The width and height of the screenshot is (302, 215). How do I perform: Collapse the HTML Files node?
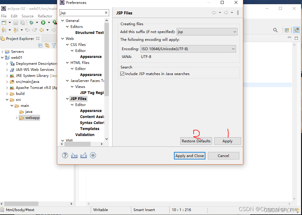click(67, 63)
